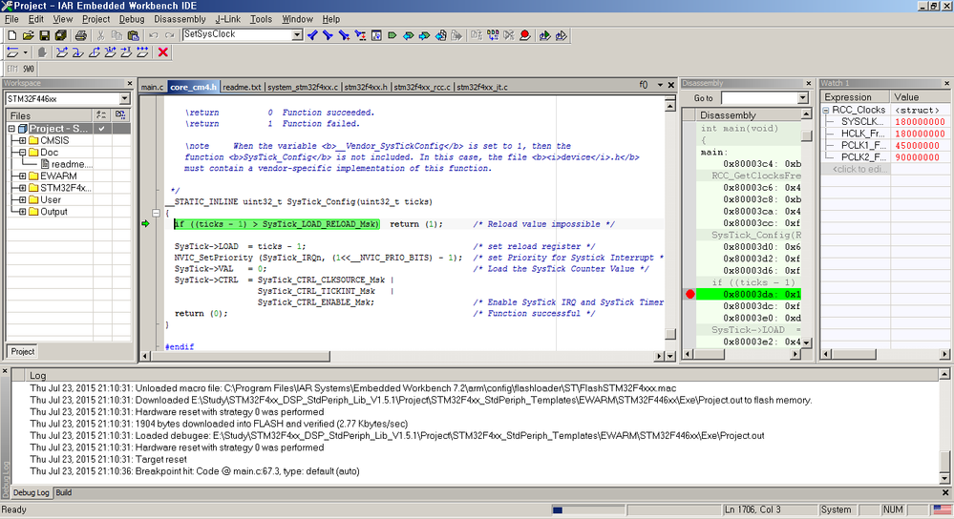Click the Files column header
This screenshot has width=954, height=519.
point(50,115)
